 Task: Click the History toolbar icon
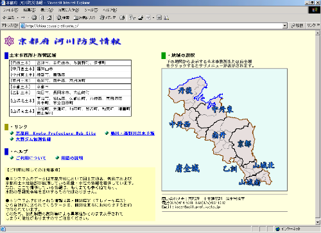tap(122, 18)
